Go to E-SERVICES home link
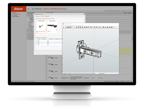 point(37,9)
